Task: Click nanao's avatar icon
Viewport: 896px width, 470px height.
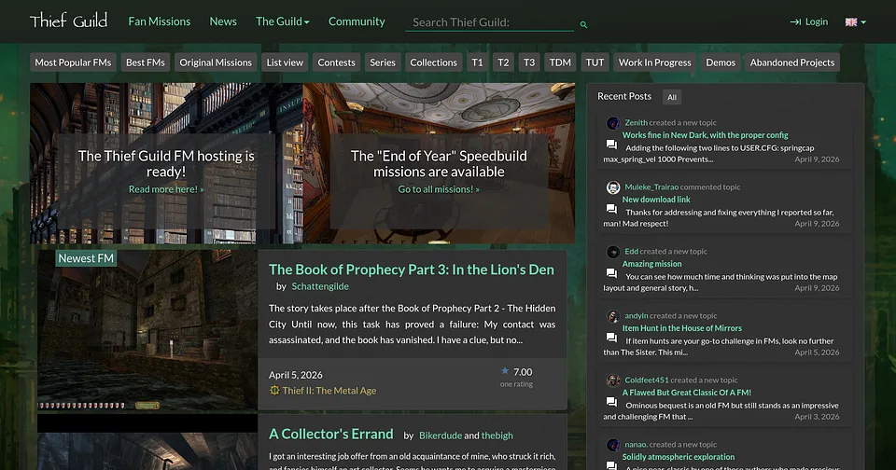Action: (x=613, y=445)
